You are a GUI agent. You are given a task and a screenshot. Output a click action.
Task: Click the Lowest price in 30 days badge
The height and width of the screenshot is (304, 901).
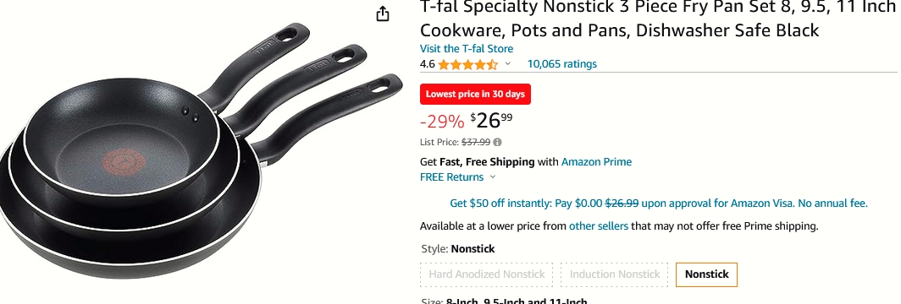(x=475, y=94)
